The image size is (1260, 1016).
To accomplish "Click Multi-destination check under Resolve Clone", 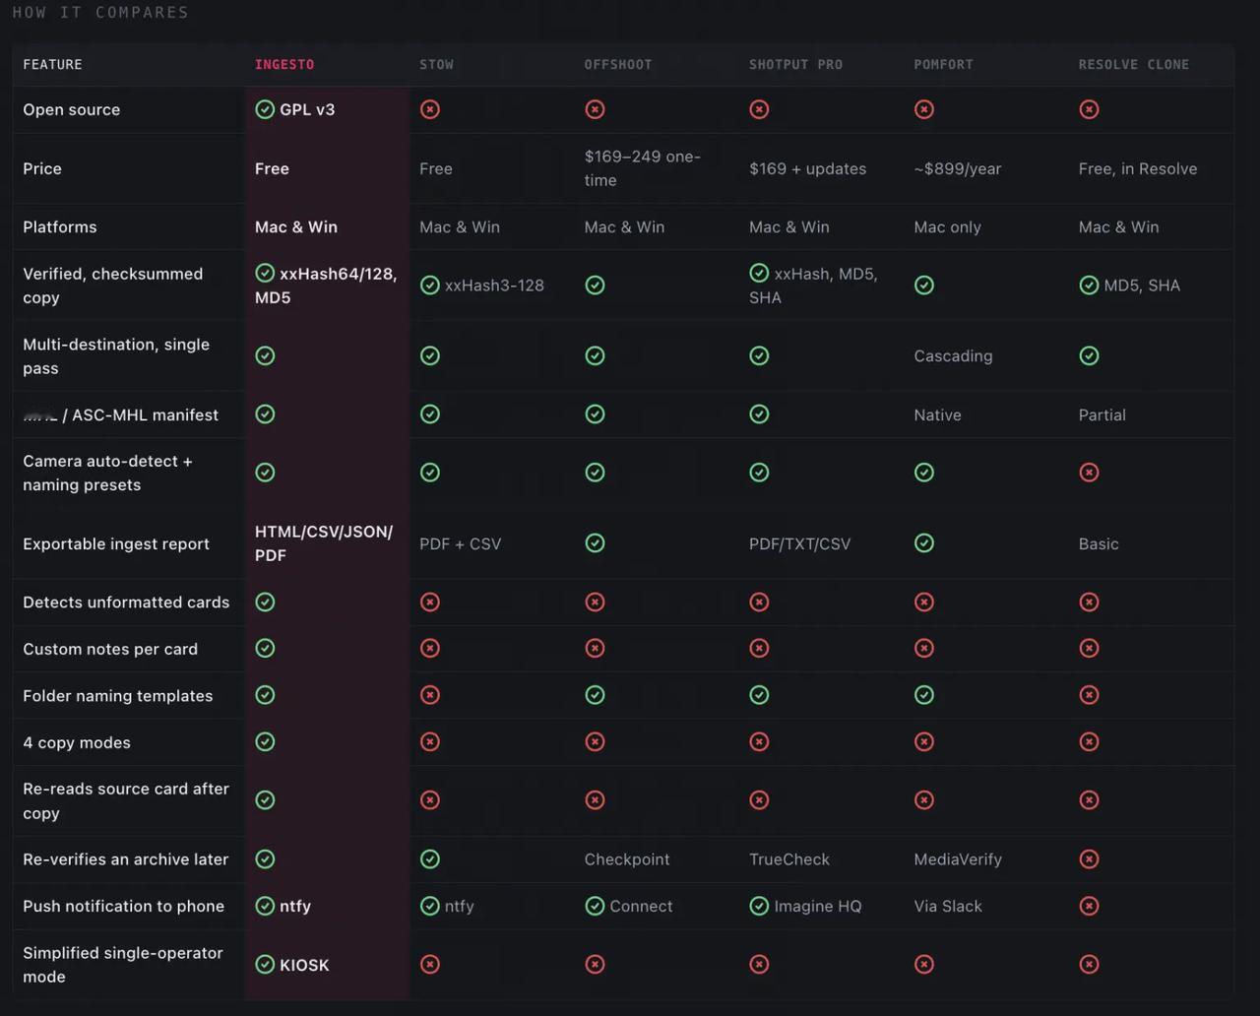I will click(1089, 355).
